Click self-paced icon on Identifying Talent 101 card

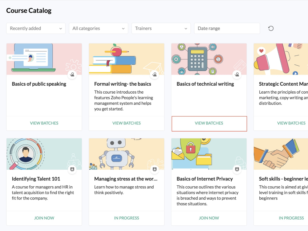[72, 169]
